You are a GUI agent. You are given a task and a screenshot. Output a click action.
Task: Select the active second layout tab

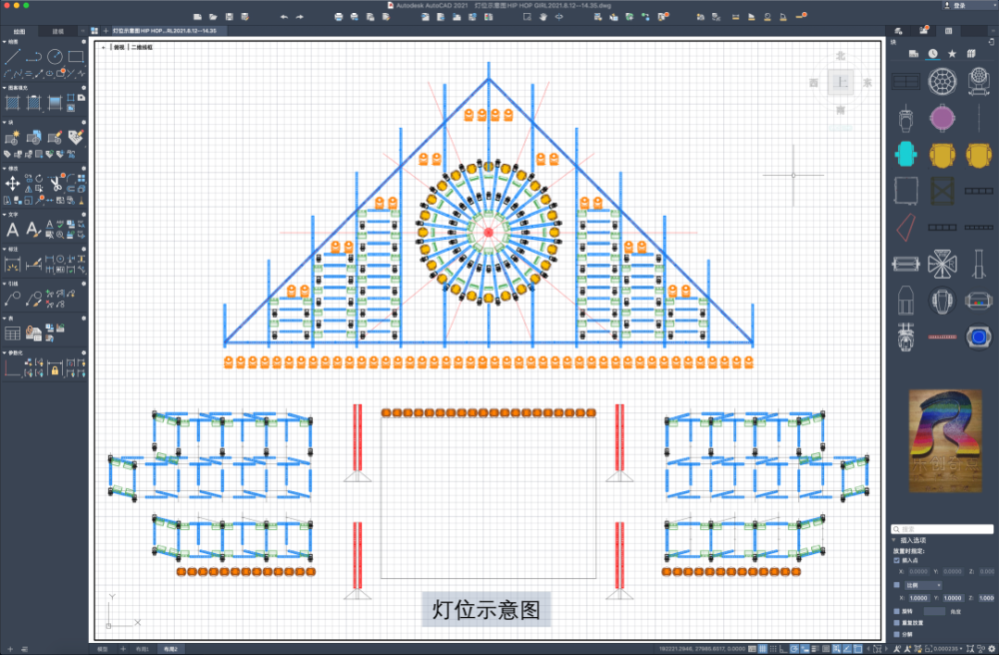tap(170, 649)
